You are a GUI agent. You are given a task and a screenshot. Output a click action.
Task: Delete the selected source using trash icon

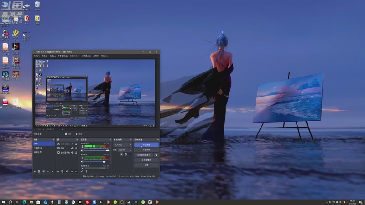point(62,172)
